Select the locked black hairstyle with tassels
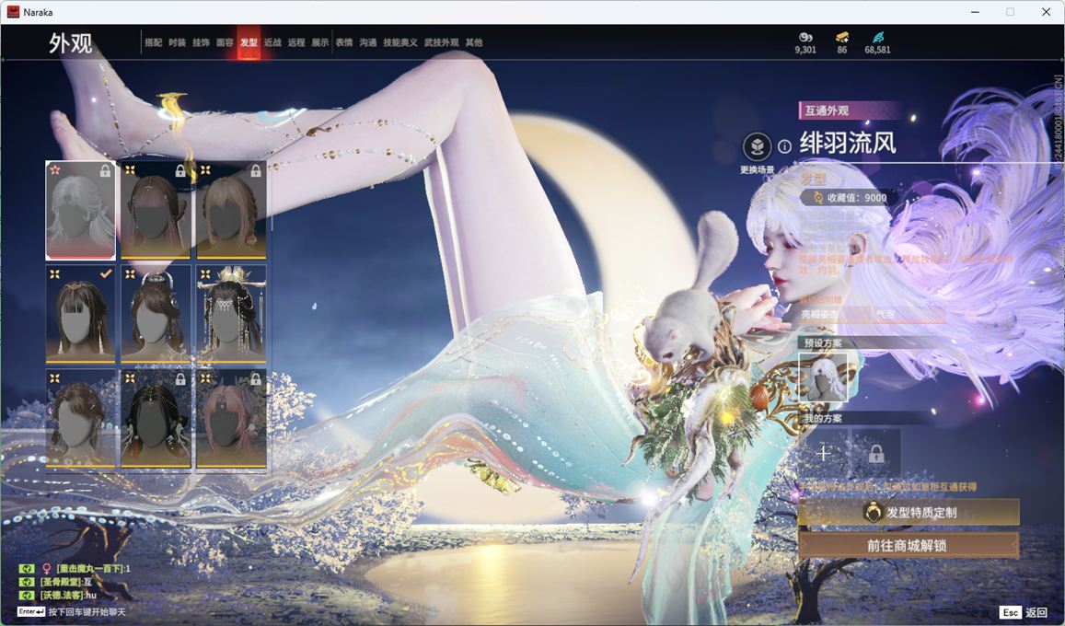 (156, 418)
